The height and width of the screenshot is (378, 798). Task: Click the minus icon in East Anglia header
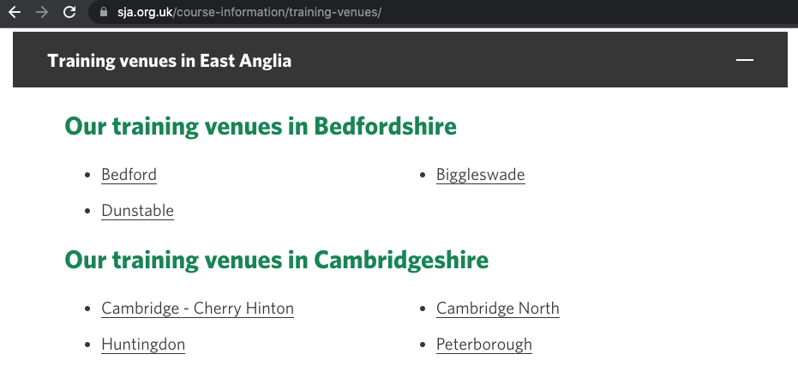tap(744, 60)
